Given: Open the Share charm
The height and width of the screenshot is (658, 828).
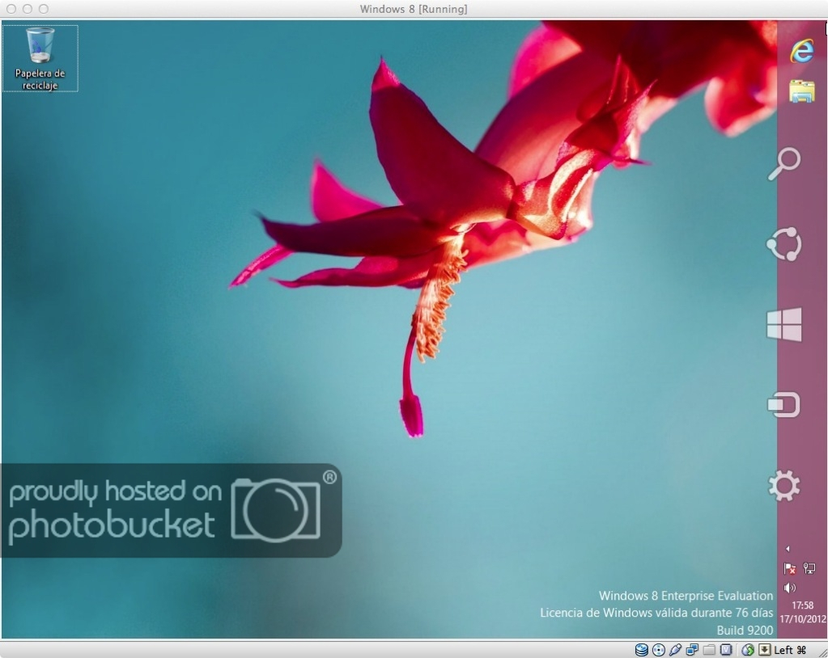Looking at the screenshot, I should tap(784, 244).
